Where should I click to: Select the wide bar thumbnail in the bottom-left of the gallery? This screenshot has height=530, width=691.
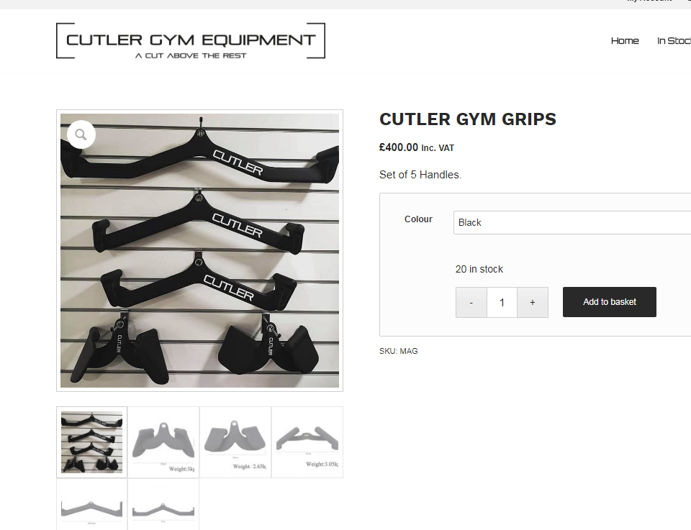coord(91,504)
